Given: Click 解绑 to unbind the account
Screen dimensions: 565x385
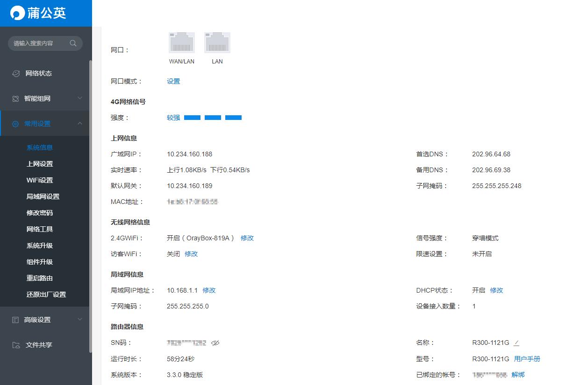Looking at the screenshot, I should [x=518, y=374].
